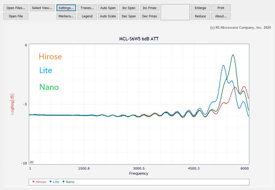This screenshot has width=275, height=190.
Task: Click the peak of the blue Lite trace
Action: tap(223, 65)
